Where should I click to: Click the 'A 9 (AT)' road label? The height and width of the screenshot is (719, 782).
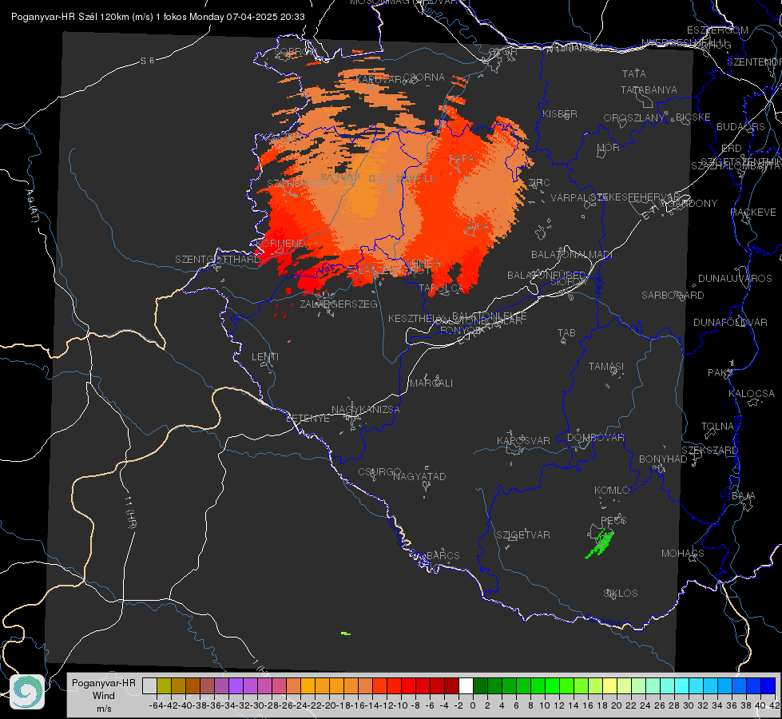coord(33,205)
